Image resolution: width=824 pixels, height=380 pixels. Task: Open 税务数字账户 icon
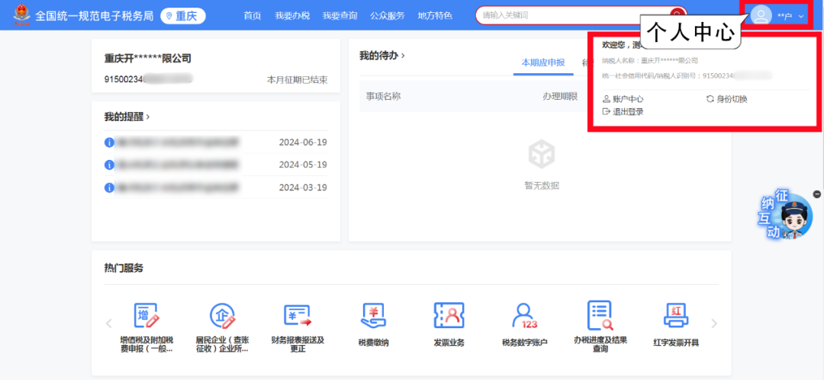tap(524, 315)
